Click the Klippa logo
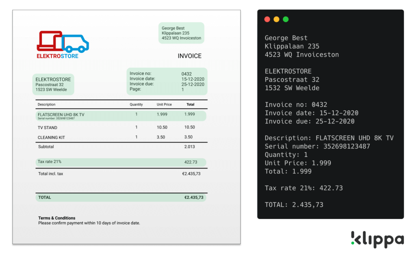Screen dimensions: 416x260 point(377,240)
